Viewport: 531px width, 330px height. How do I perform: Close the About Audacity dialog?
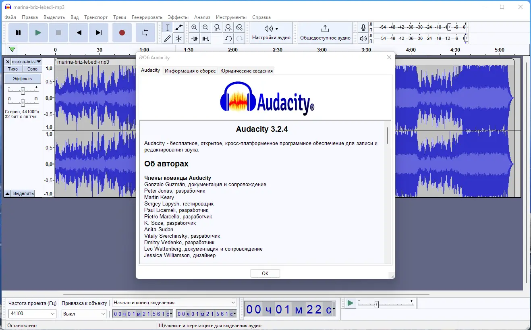[x=389, y=57]
